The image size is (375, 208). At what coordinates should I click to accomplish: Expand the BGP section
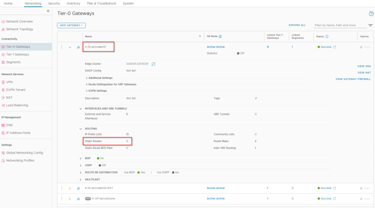tap(81, 158)
